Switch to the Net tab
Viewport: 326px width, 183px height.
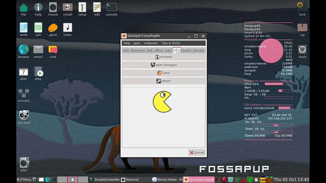[x=150, y=50]
